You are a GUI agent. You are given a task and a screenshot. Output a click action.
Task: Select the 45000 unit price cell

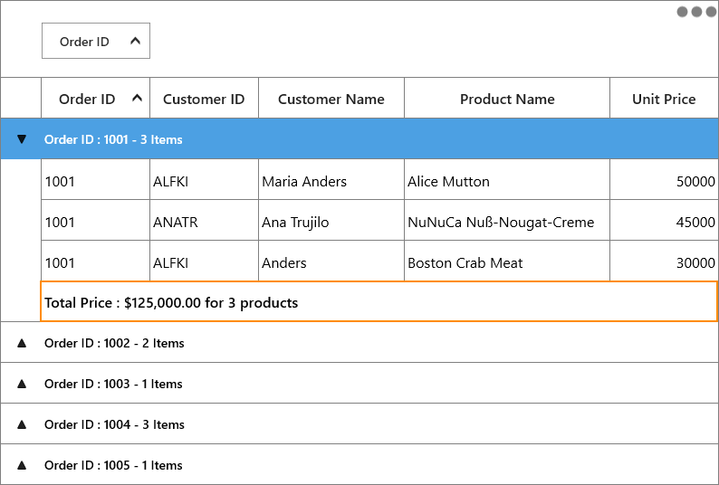pyautogui.click(x=664, y=220)
